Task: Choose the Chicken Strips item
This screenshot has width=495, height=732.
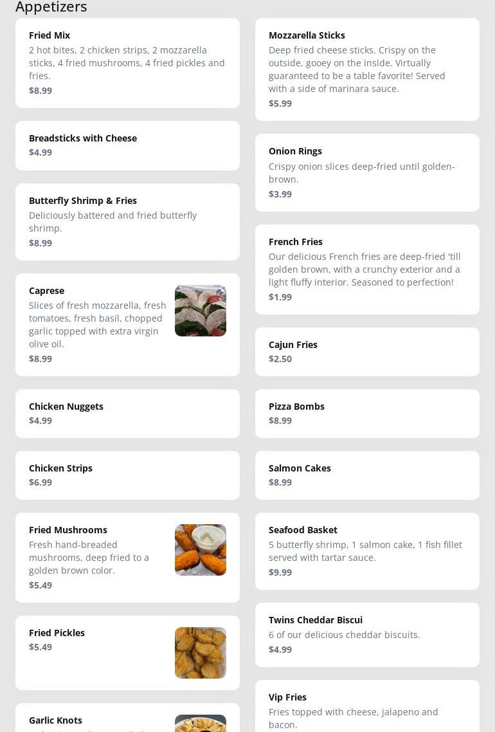Action: (x=127, y=475)
